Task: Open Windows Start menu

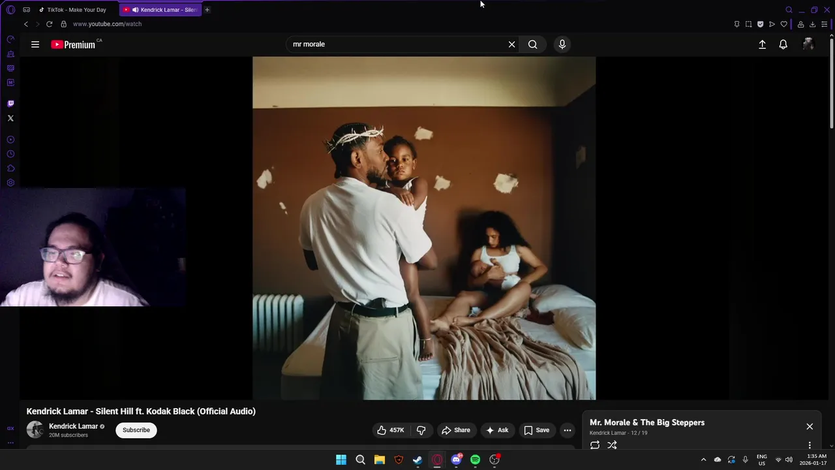Action: pos(341,460)
